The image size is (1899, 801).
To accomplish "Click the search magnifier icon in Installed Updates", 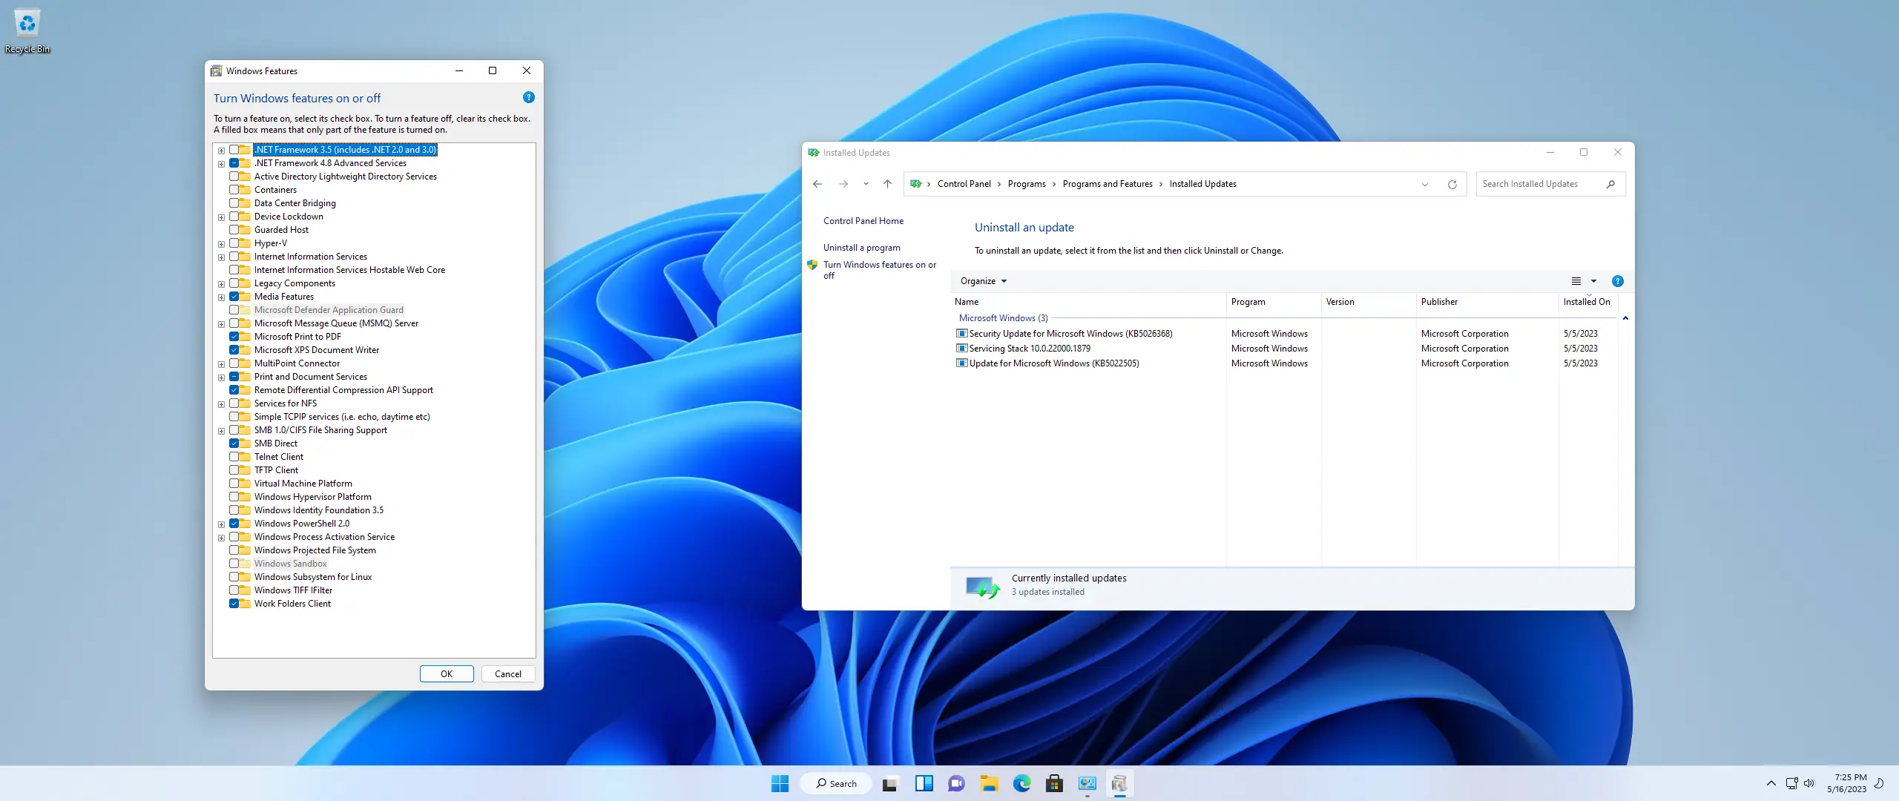I will (1610, 184).
